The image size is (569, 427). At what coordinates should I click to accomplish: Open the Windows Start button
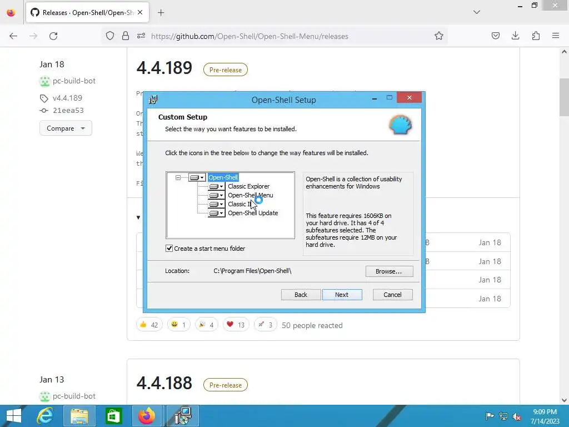(x=14, y=416)
